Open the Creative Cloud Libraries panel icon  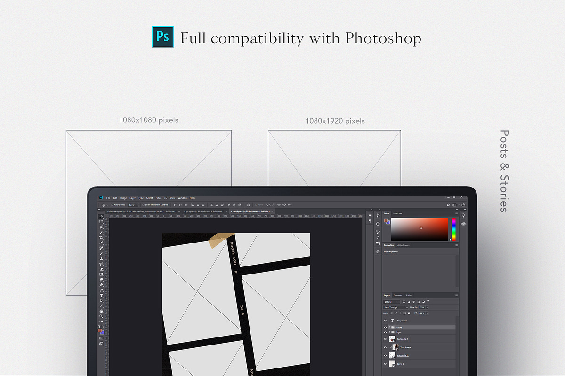[463, 224]
